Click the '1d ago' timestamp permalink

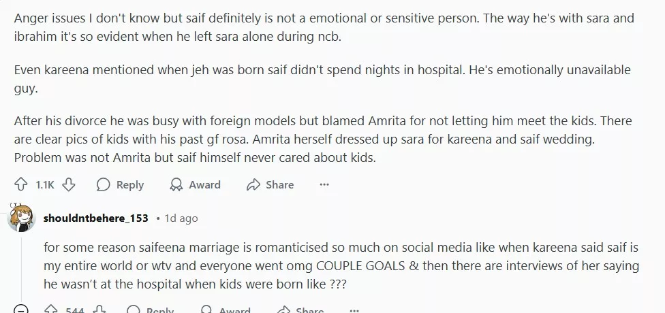click(181, 218)
